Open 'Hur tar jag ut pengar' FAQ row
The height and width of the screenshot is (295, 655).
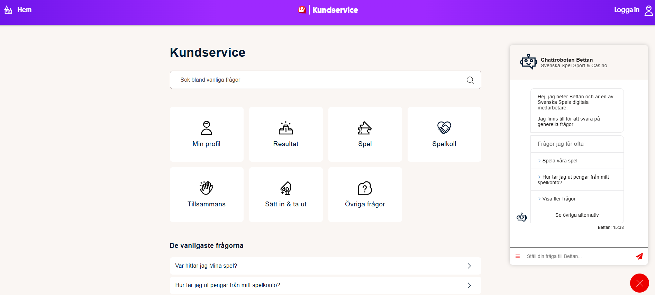(325, 285)
